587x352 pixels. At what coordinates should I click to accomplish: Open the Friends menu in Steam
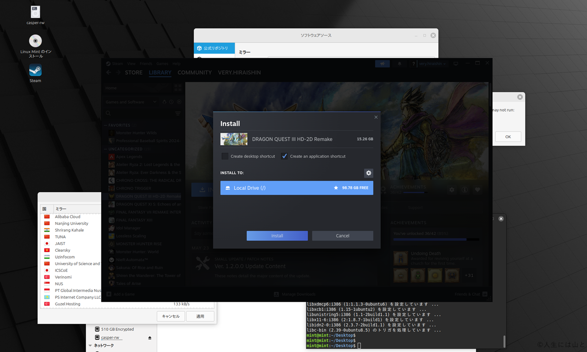click(x=146, y=64)
